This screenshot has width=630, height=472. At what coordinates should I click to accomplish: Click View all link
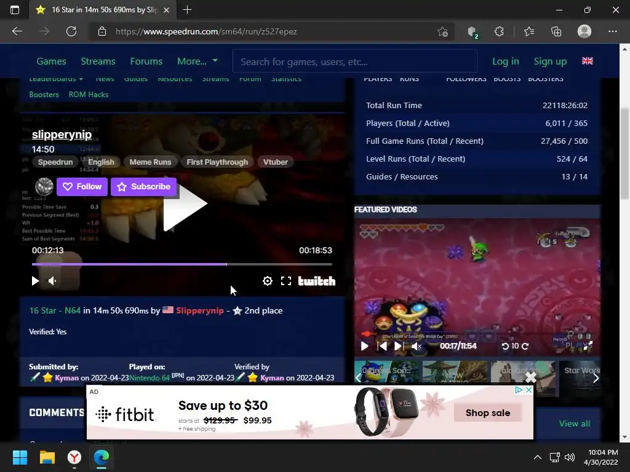click(575, 423)
